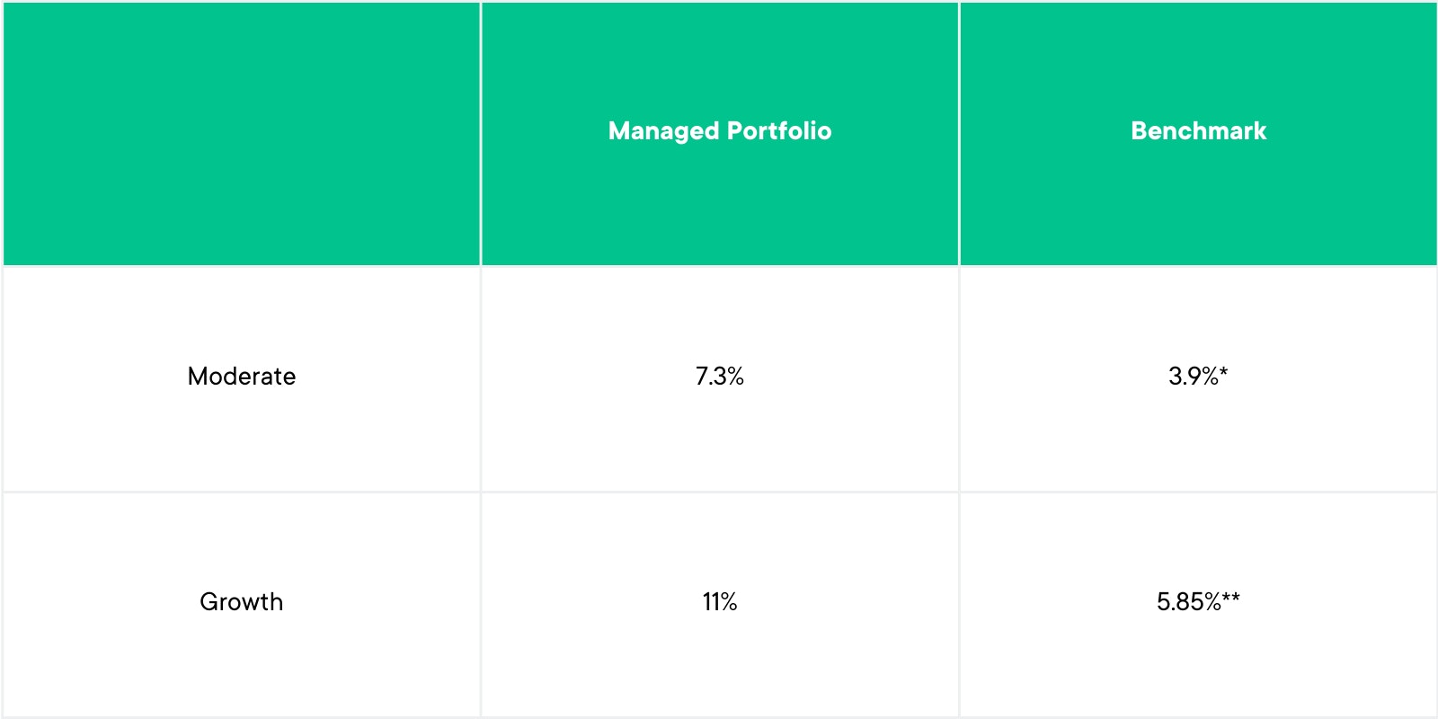Select the Growth row label
1438x719 pixels.
241,602
